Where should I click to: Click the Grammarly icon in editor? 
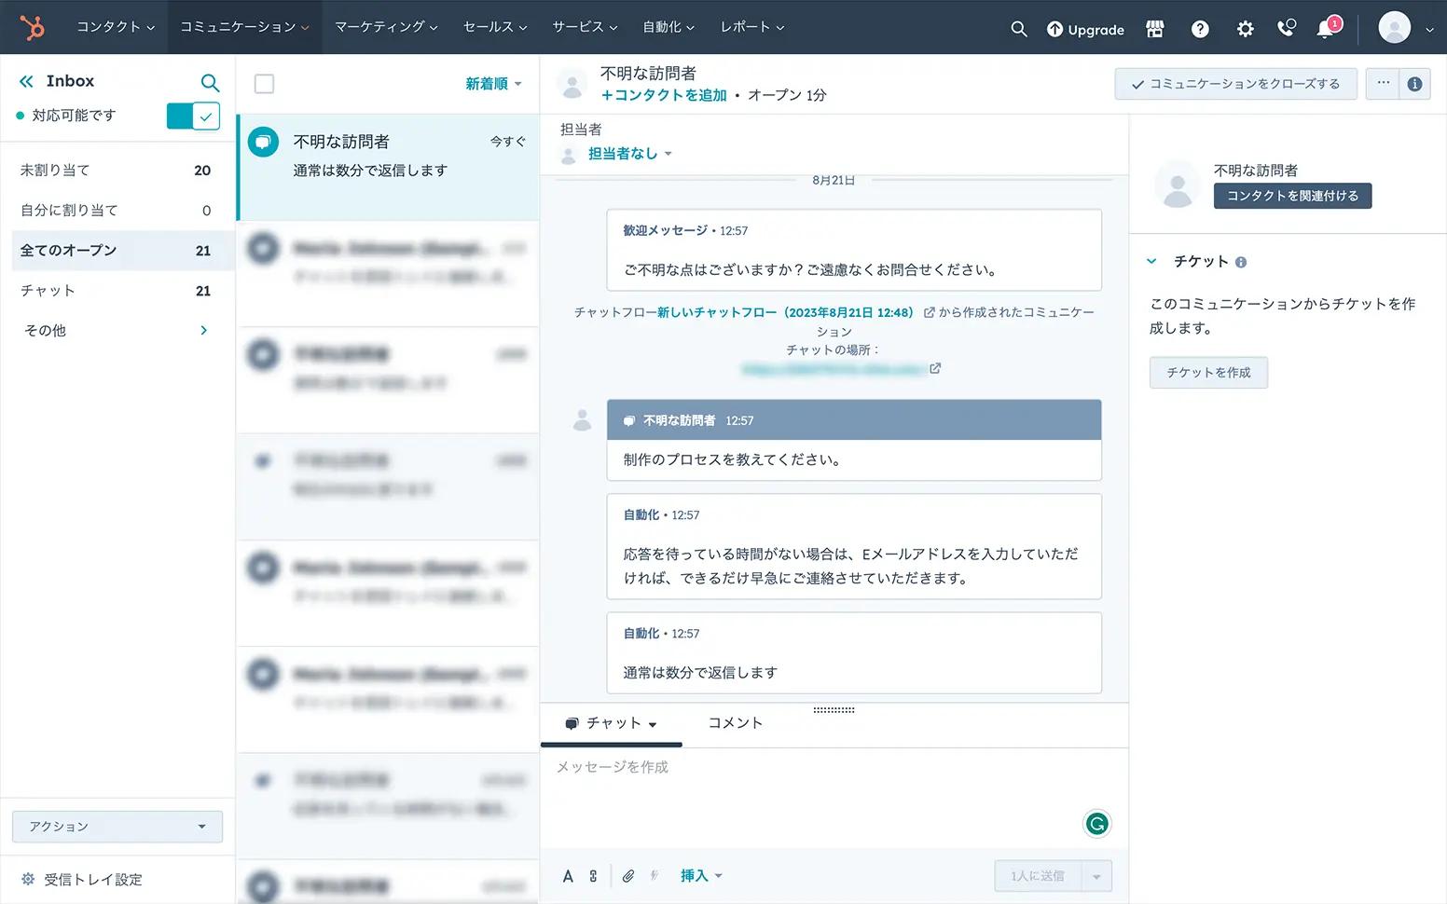[x=1097, y=824]
